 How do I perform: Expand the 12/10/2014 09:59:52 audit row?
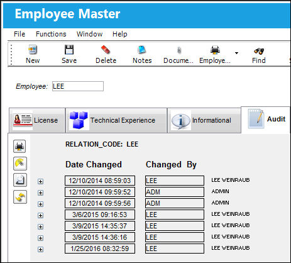tap(40, 193)
